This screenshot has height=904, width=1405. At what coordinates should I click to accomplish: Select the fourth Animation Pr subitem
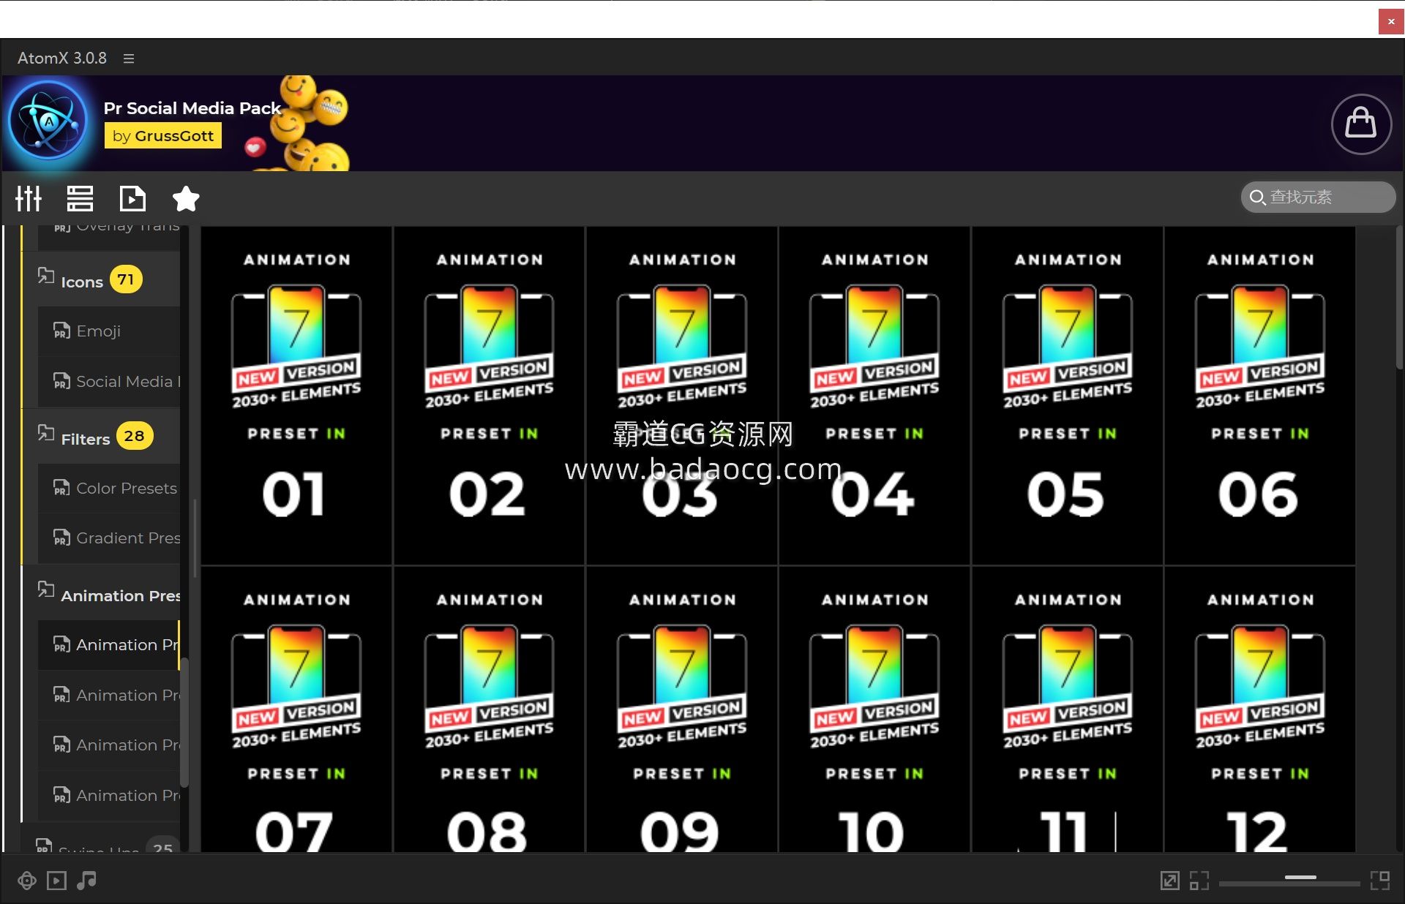point(109,795)
